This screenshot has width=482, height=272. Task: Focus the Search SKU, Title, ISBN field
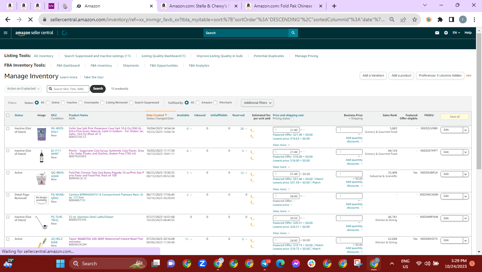click(x=68, y=89)
